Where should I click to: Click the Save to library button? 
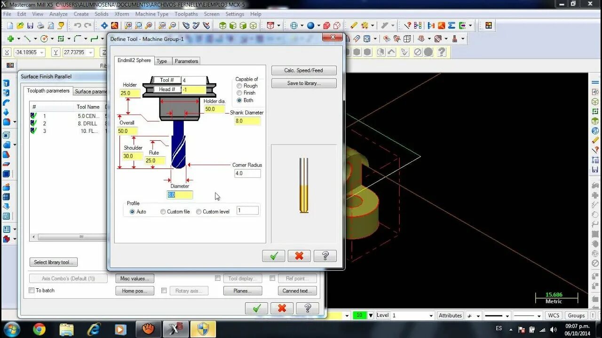click(x=304, y=83)
